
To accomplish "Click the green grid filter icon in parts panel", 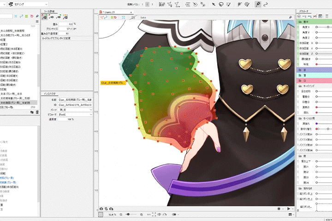I will 26,16.
